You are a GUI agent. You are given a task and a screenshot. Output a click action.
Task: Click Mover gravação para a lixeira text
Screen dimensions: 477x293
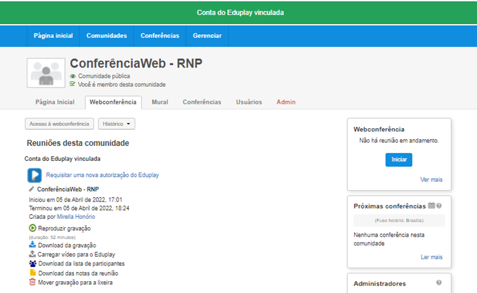pos(75,282)
